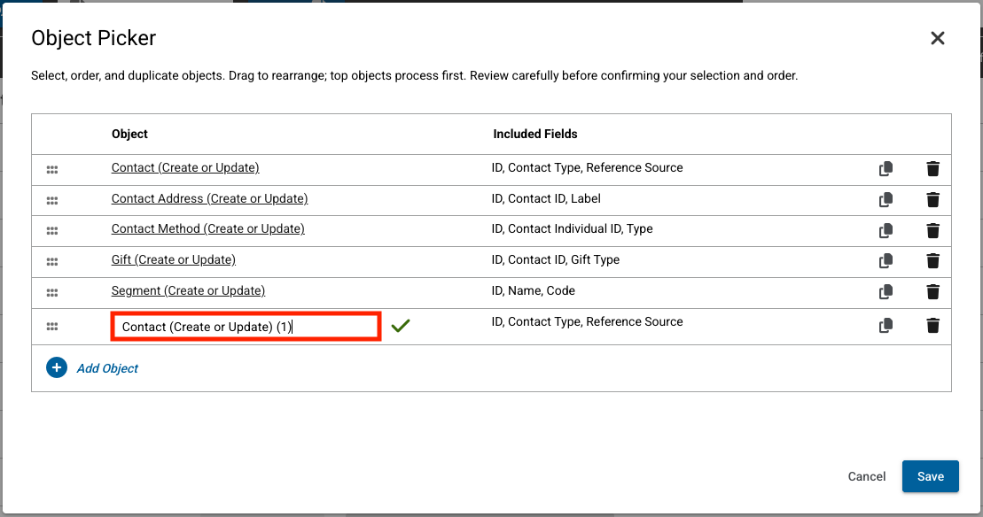The height and width of the screenshot is (517, 983).
Task: Grab the drag handle of Segment row
Action: [52, 292]
